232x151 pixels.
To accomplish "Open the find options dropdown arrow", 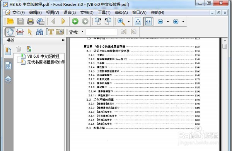I will click(82, 31).
